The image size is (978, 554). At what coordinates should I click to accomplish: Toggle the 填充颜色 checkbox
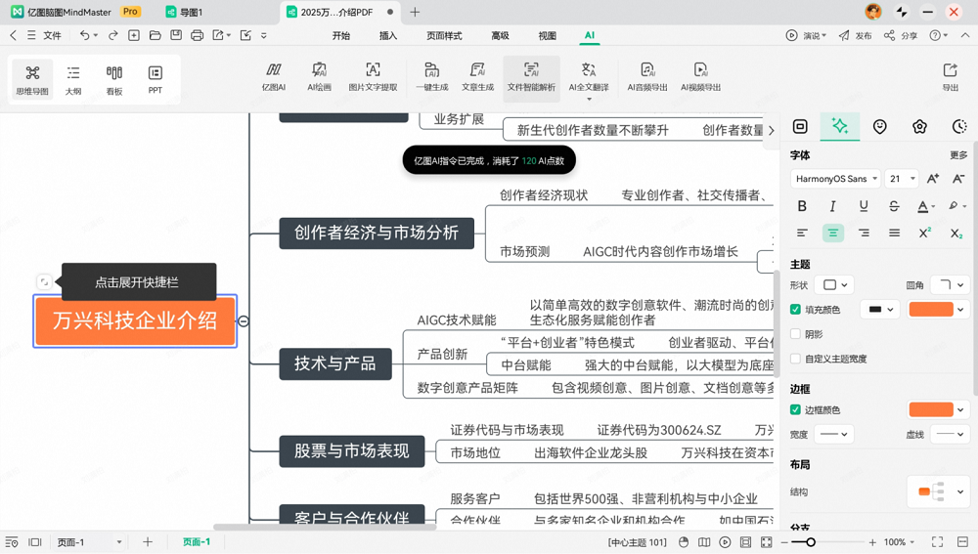point(795,310)
